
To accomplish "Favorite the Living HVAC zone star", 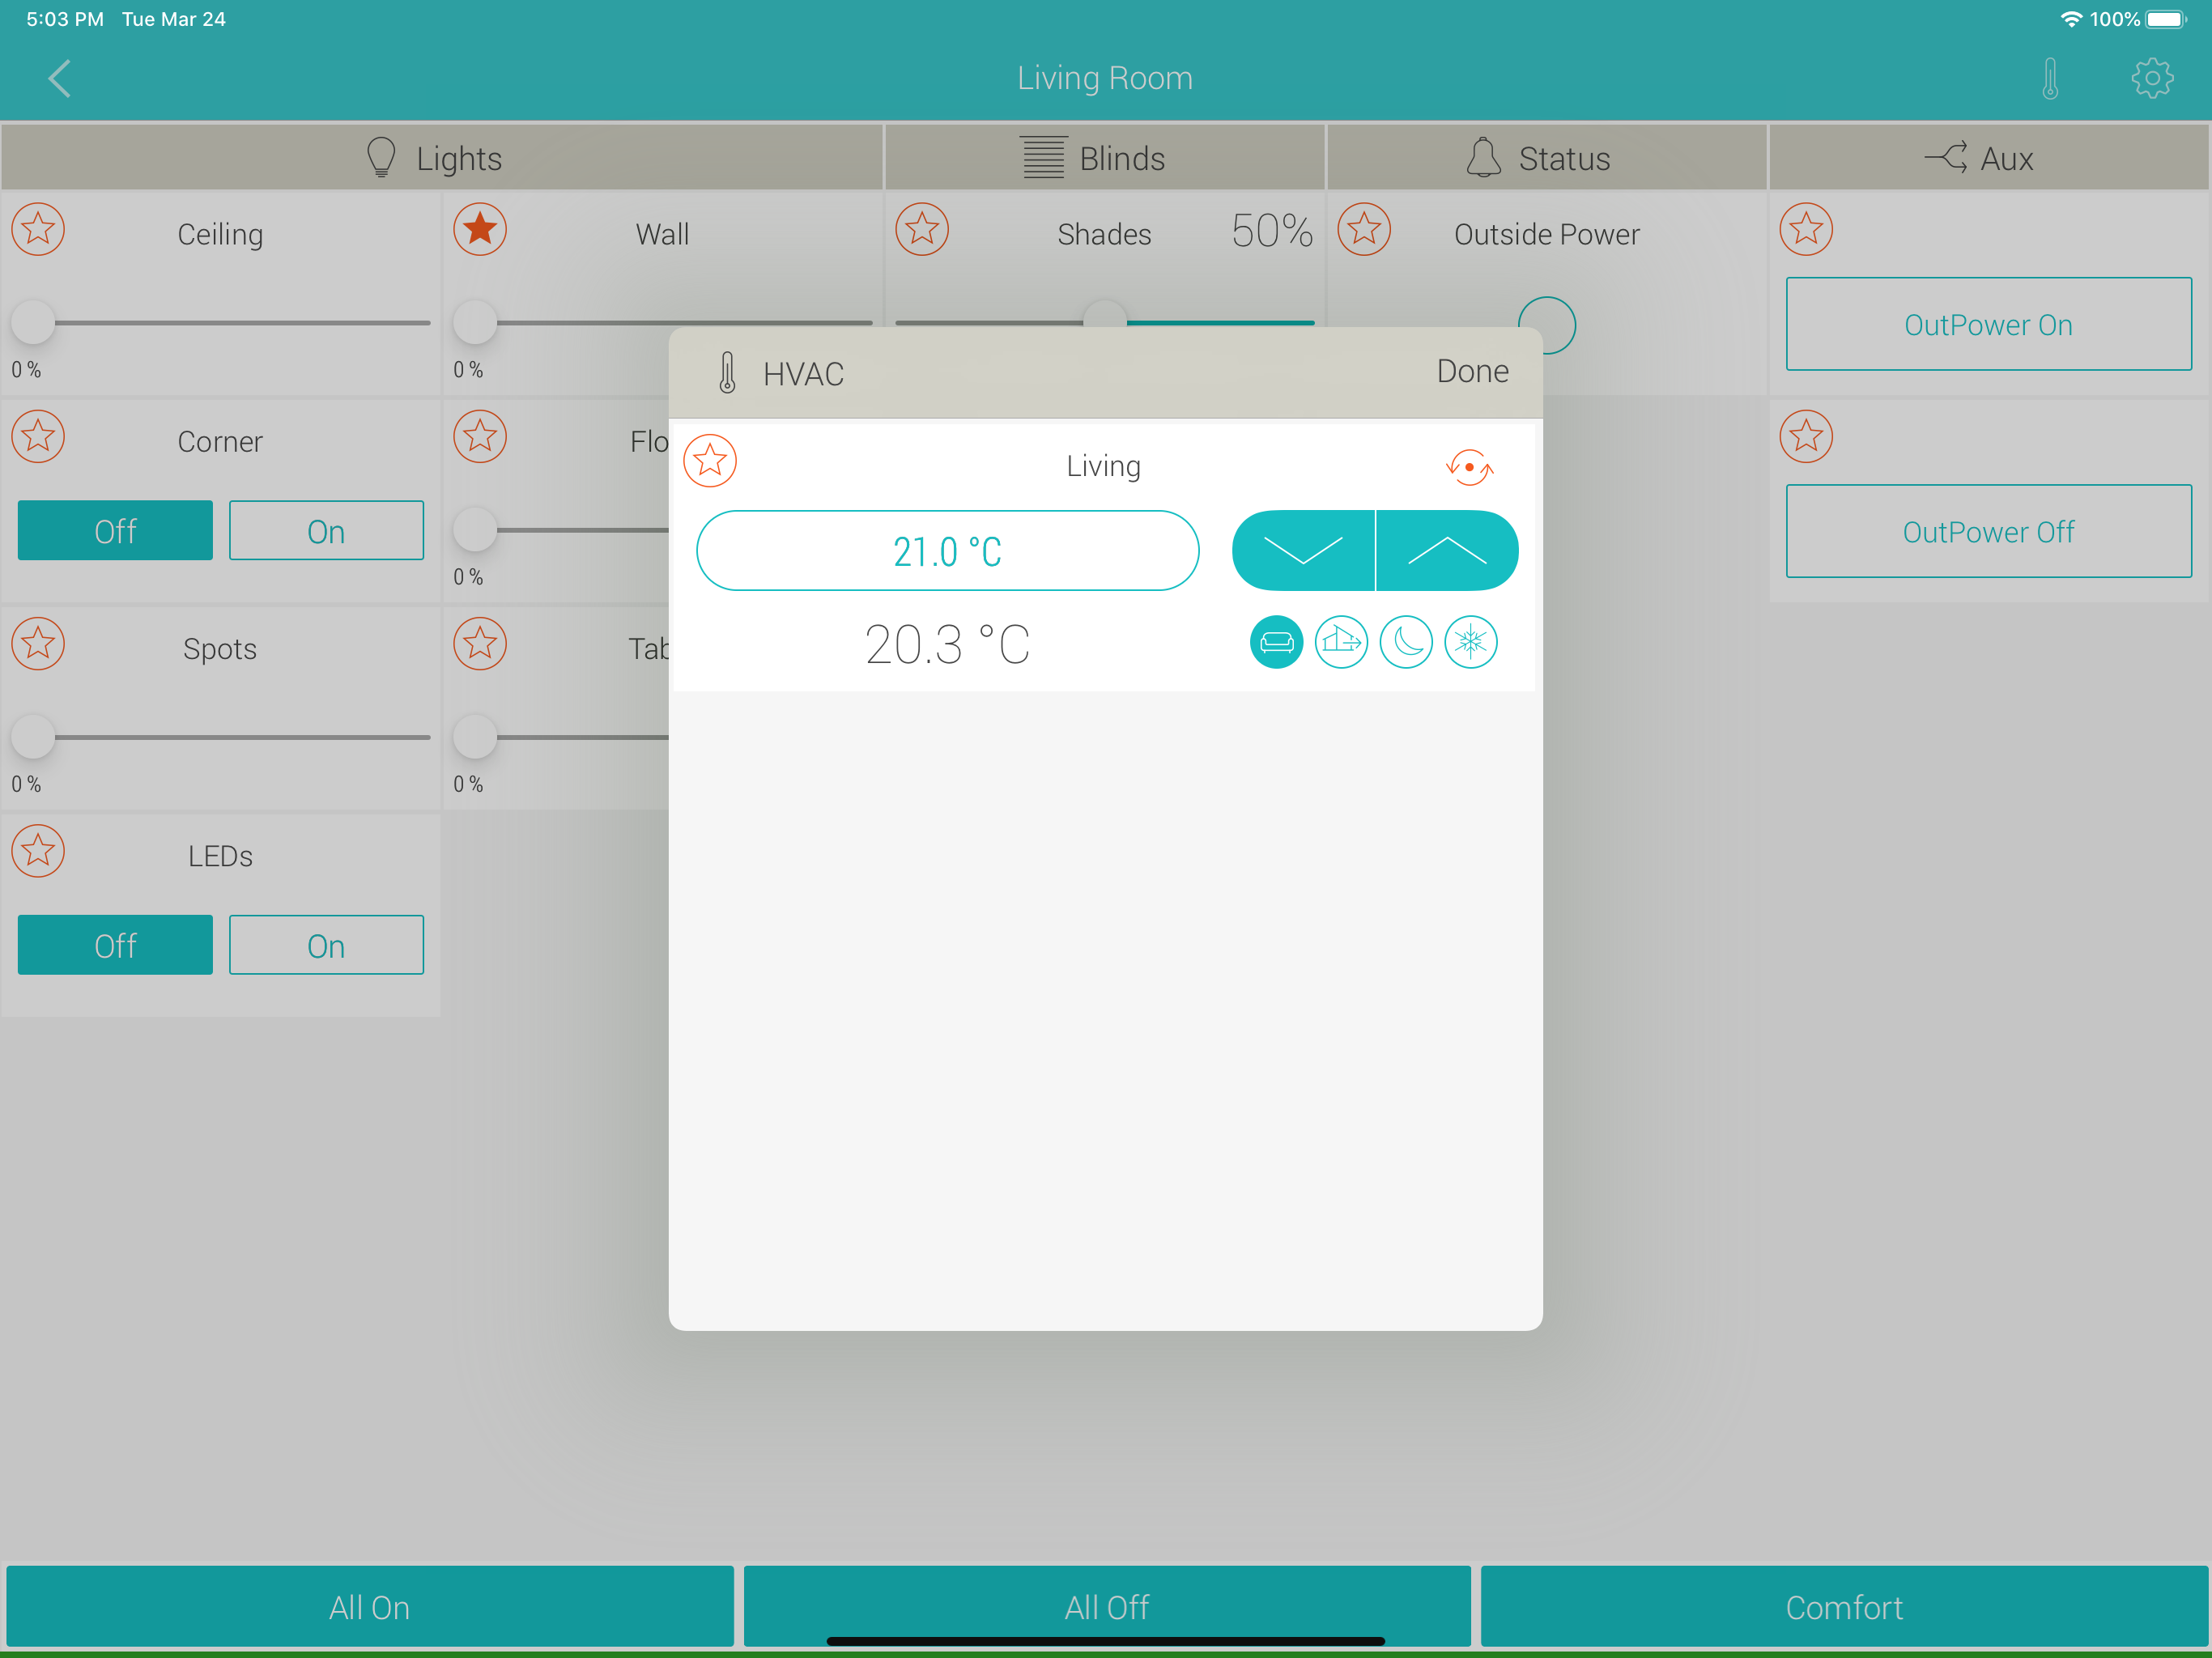I will coord(710,460).
